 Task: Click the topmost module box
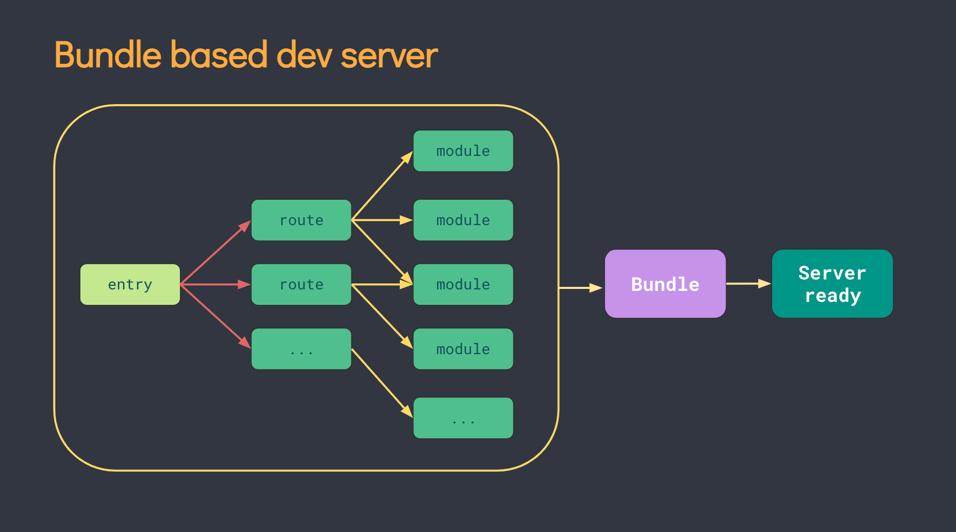[463, 150]
